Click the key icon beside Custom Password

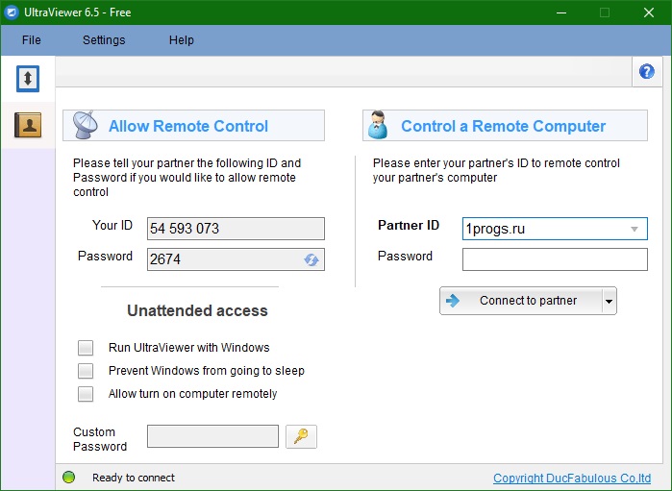pos(301,437)
